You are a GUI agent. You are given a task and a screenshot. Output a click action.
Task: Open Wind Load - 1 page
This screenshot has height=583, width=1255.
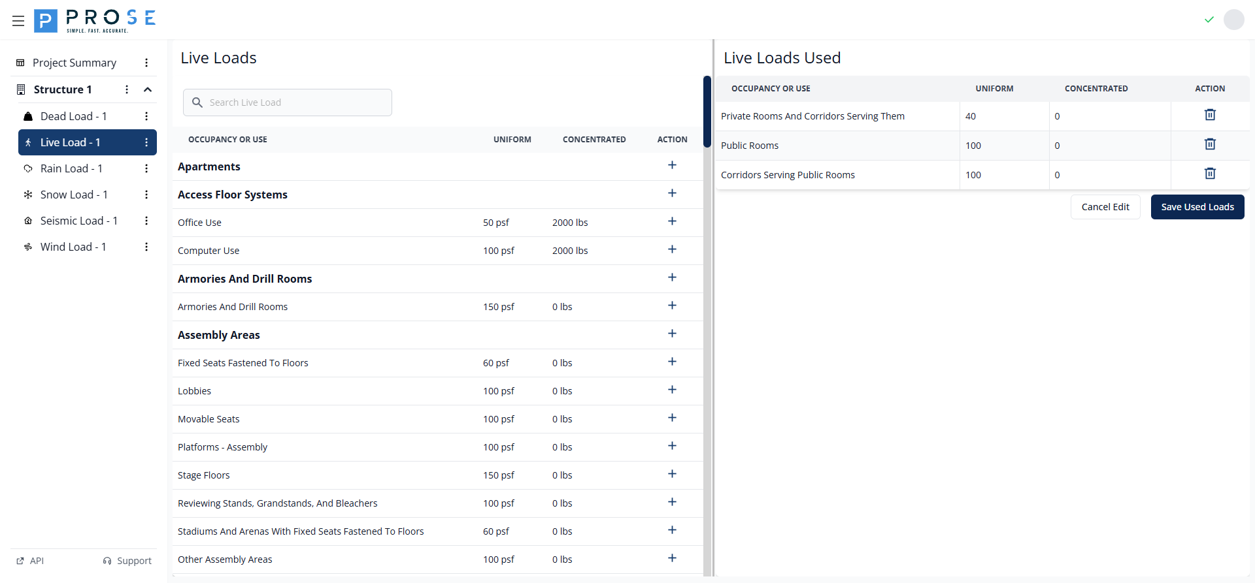pyautogui.click(x=73, y=247)
